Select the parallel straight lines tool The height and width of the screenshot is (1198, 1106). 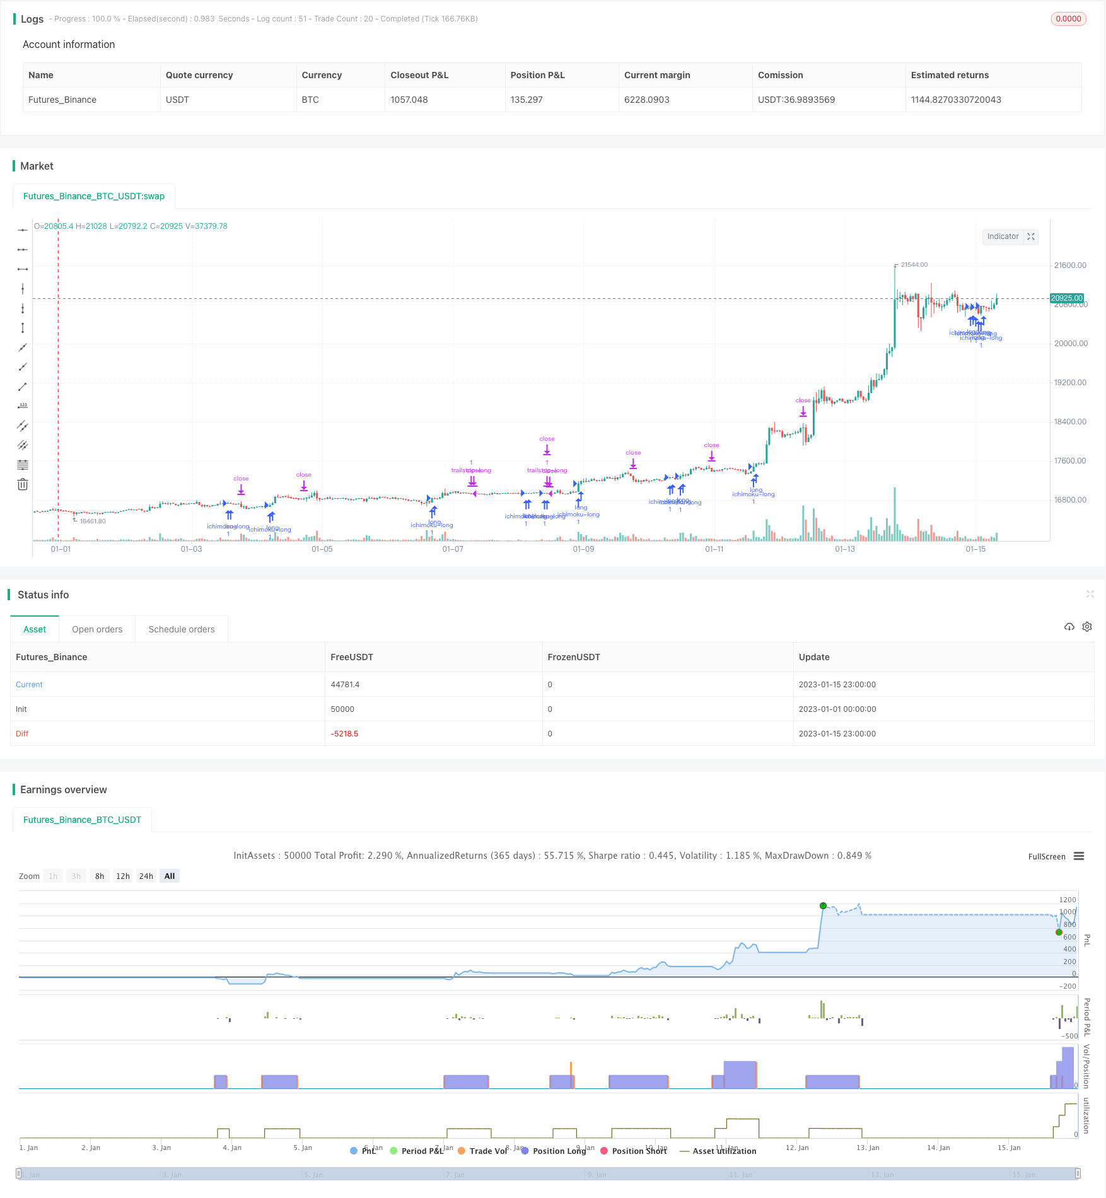coord(23,445)
